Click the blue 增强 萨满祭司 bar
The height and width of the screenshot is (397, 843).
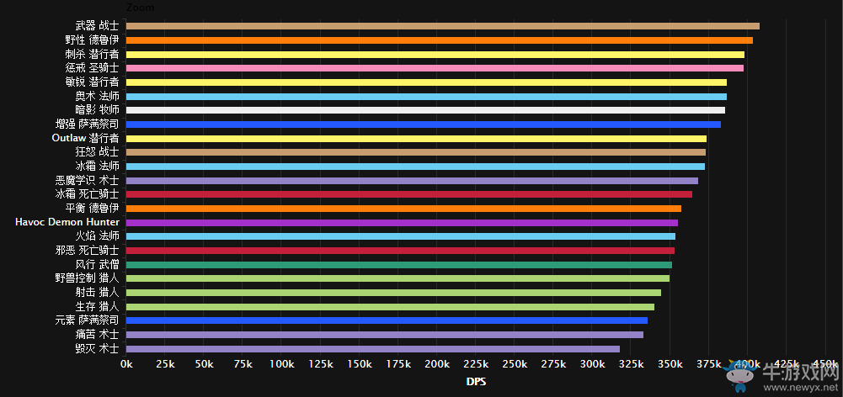tap(423, 124)
